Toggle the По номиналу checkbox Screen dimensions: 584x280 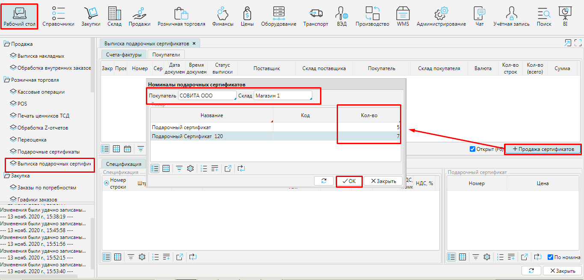click(551, 257)
